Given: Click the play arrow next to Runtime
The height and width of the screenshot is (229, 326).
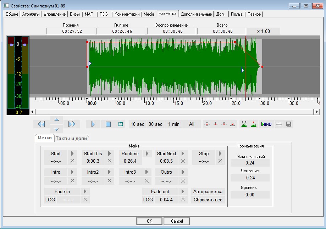Looking at the screenshot, I should (147, 153).
